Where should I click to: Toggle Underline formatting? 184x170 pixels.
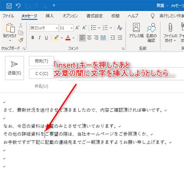[x=46, y=38]
